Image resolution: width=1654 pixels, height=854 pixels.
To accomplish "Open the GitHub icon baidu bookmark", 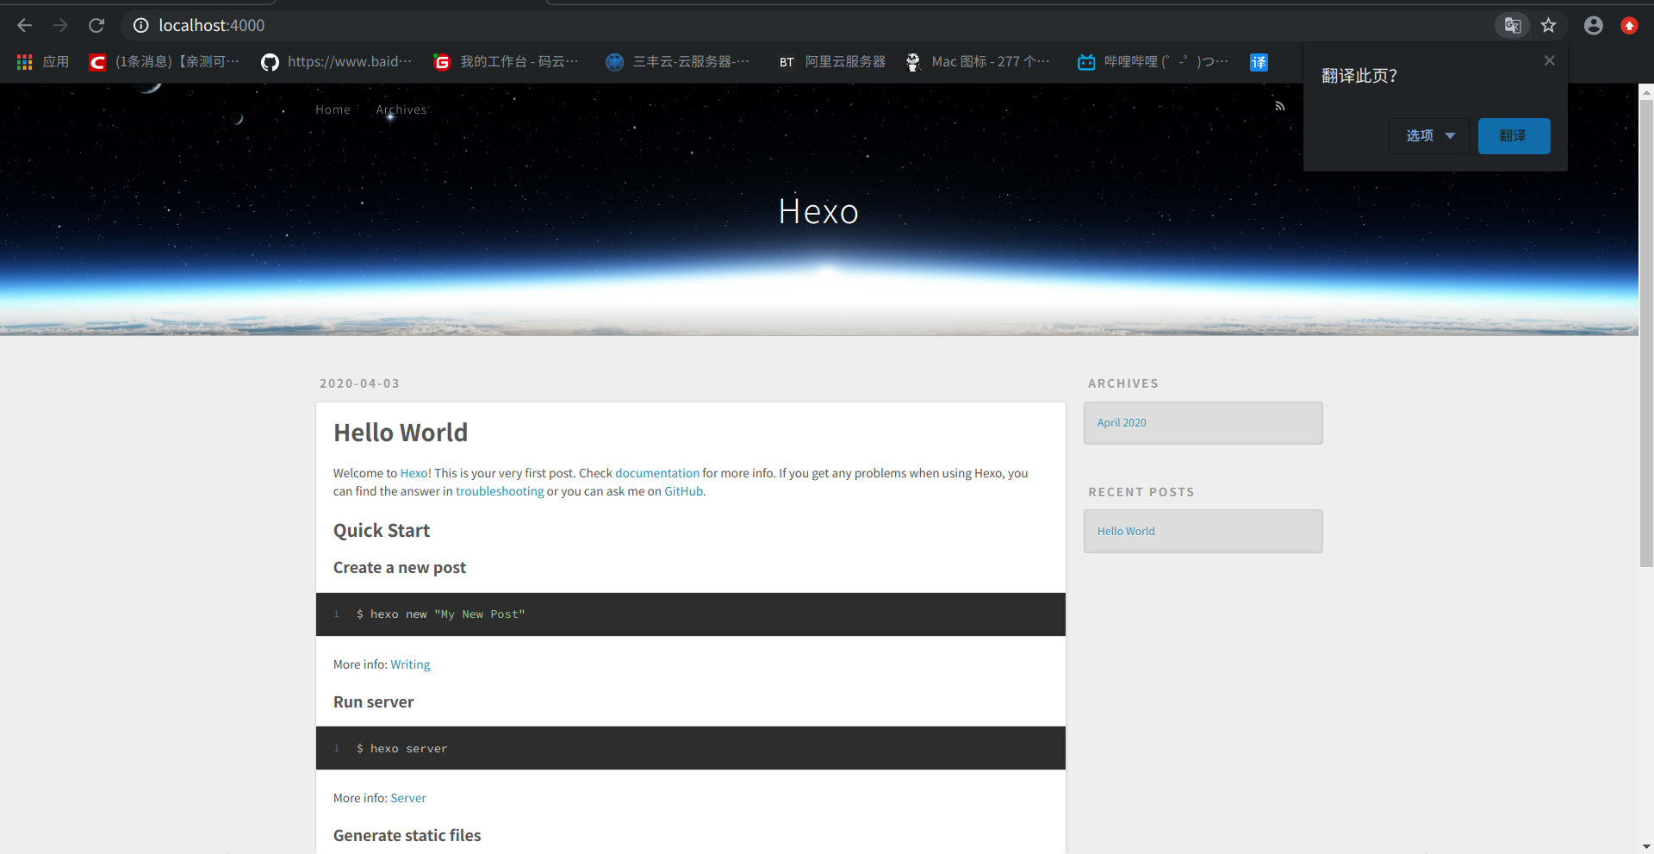I will click(337, 62).
